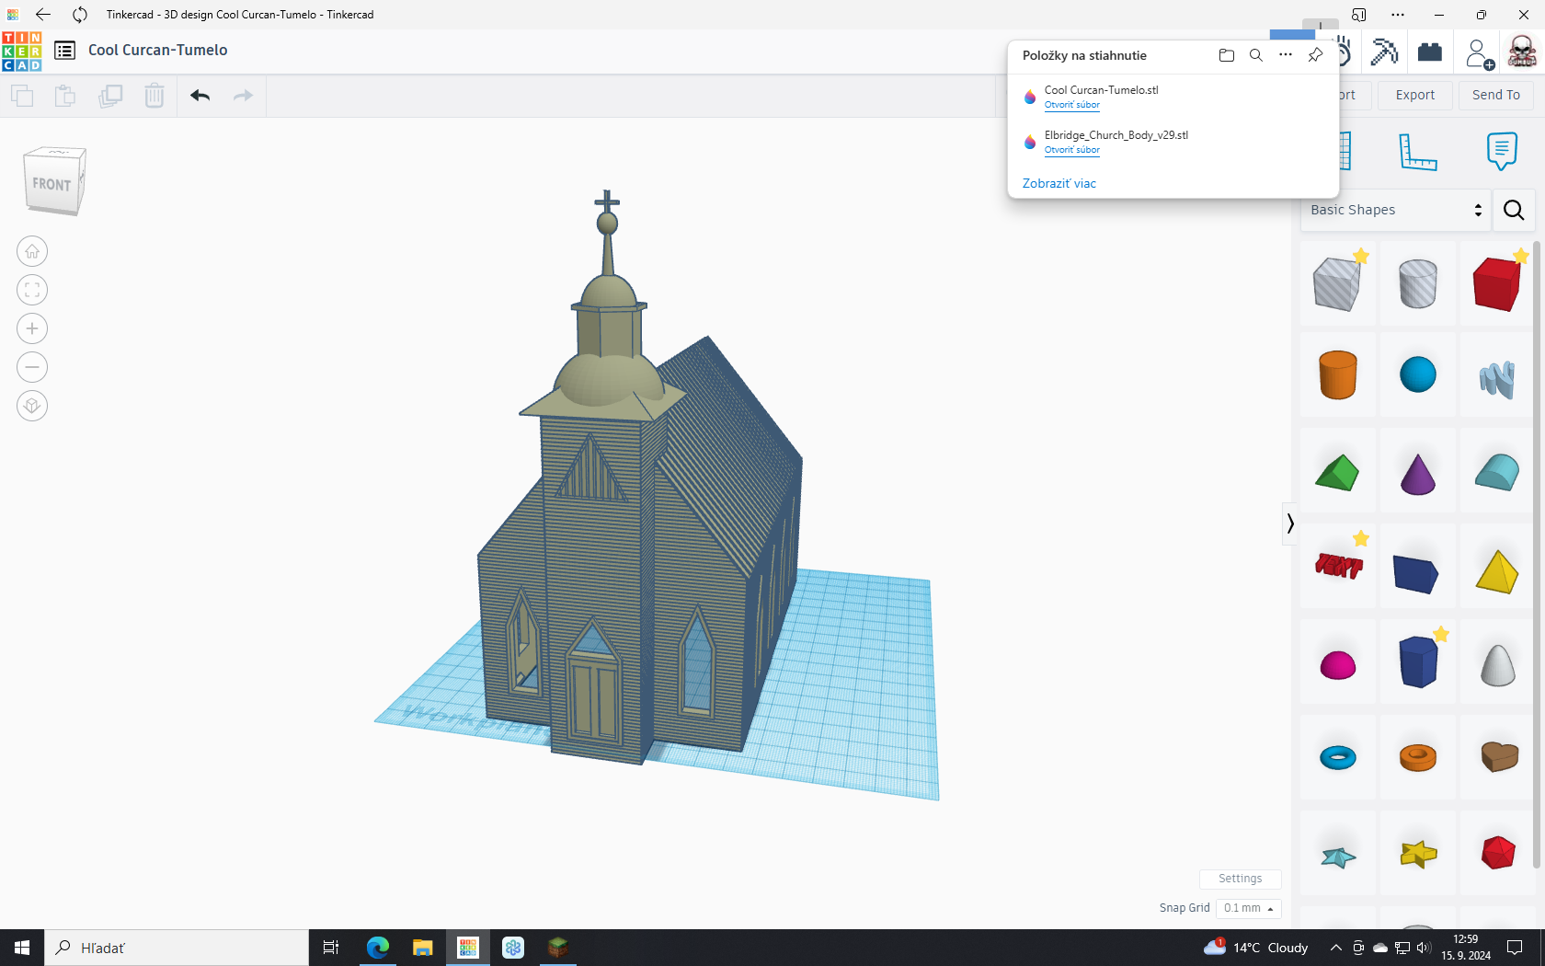
Task: Select the blue Sphere shape
Action: [1417, 374]
